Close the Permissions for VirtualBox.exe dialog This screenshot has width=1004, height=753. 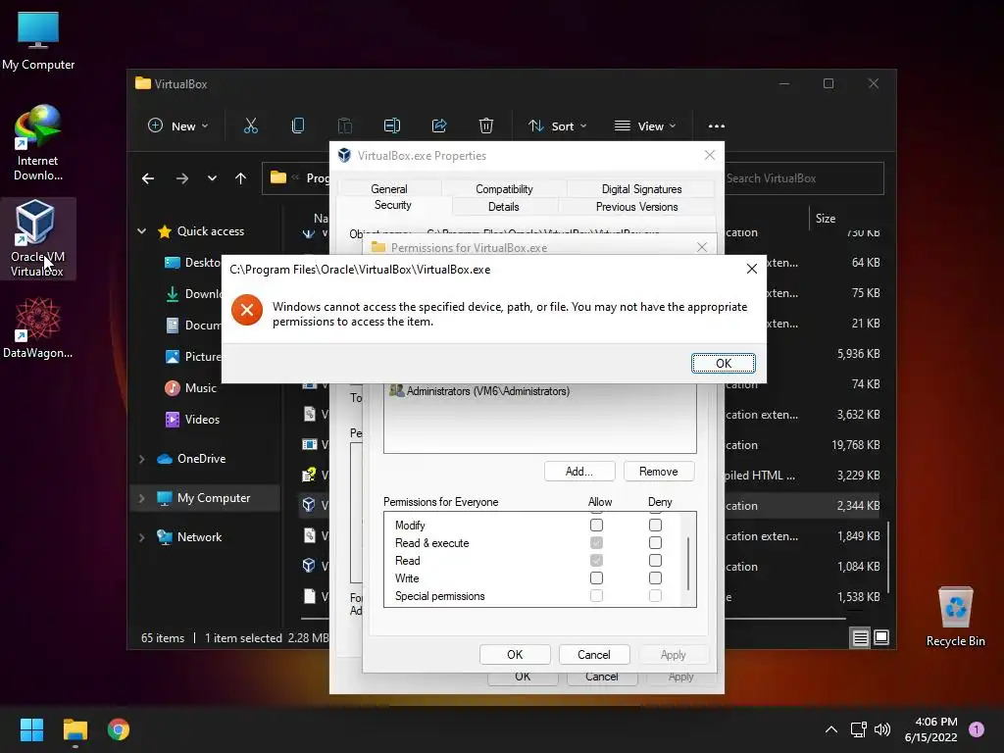702,247
